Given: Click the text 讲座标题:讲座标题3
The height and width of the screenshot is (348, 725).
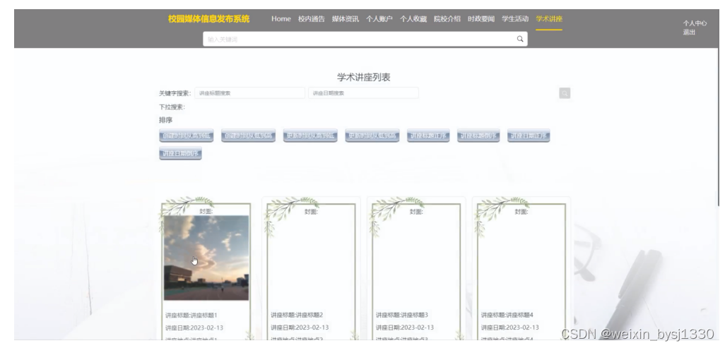Looking at the screenshot, I should [402, 315].
